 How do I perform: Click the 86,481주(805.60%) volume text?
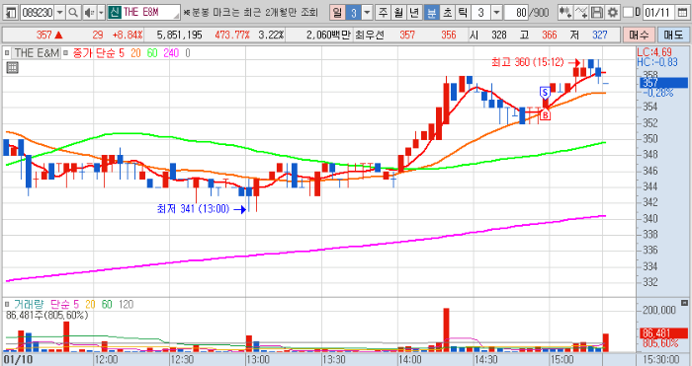pos(47,316)
